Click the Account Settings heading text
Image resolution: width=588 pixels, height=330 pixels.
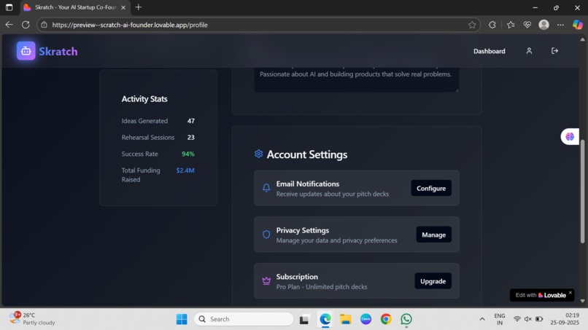coord(307,154)
